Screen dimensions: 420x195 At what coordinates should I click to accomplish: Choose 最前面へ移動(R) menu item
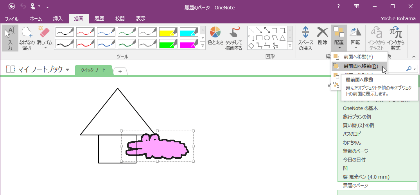click(x=359, y=66)
